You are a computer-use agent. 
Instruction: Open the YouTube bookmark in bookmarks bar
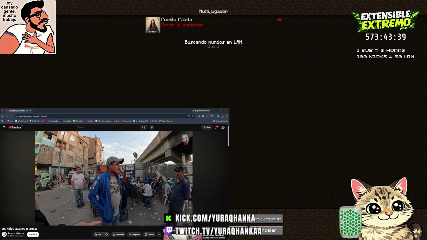(x=89, y=121)
